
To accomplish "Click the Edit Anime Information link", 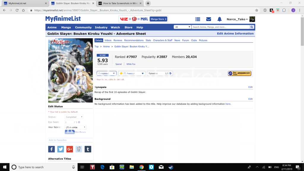I will point(235,34).
